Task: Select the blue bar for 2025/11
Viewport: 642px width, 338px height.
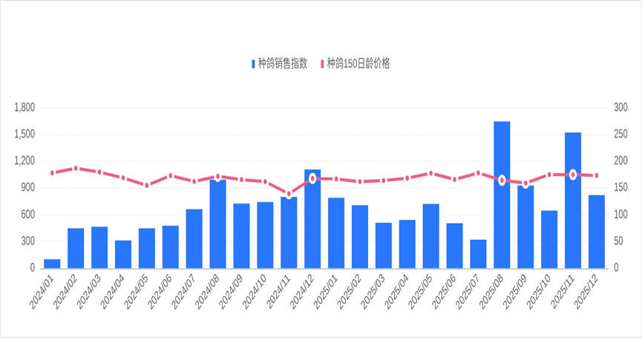Action: (573, 201)
